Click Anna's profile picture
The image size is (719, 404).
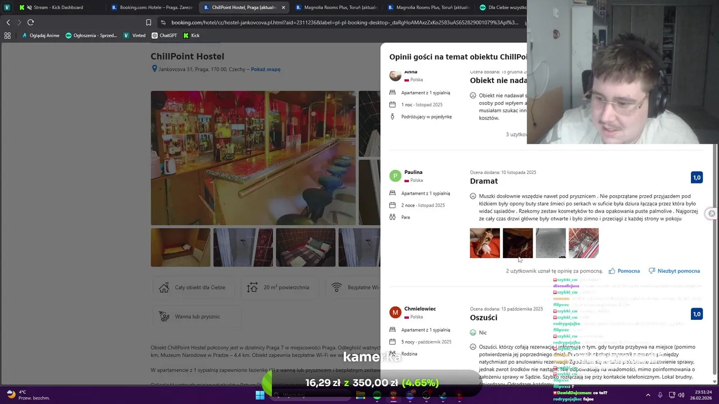coord(395,75)
